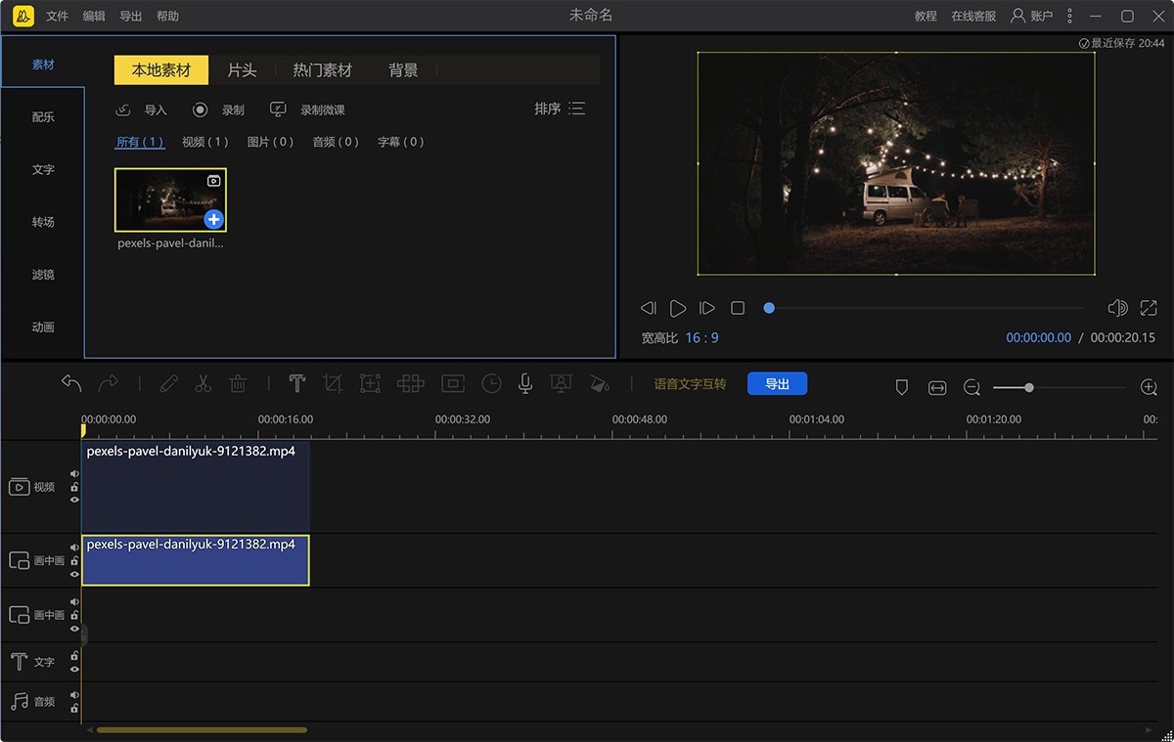Viewport: 1174px width, 742px height.
Task: Hide the 视频 track with eye icon
Action: pyautogui.click(x=74, y=500)
